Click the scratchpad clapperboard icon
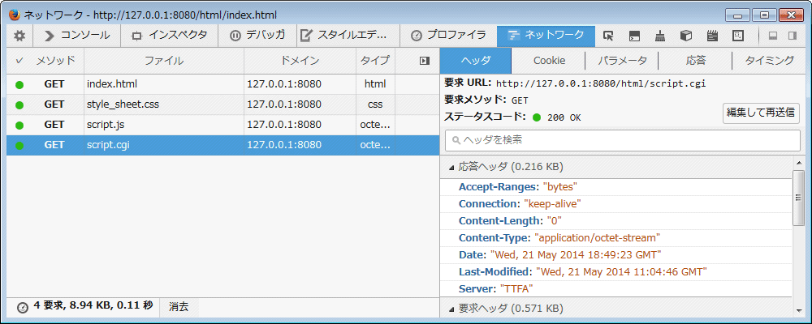This screenshot has width=812, height=324. pos(712,36)
